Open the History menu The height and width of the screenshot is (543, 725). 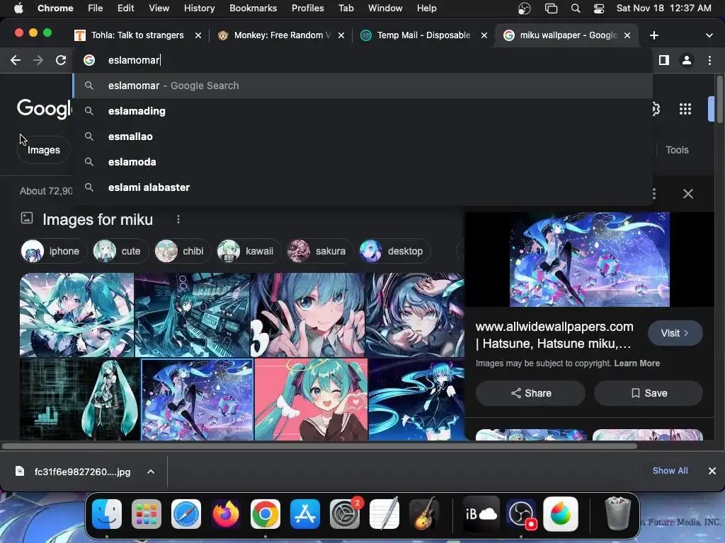(199, 8)
